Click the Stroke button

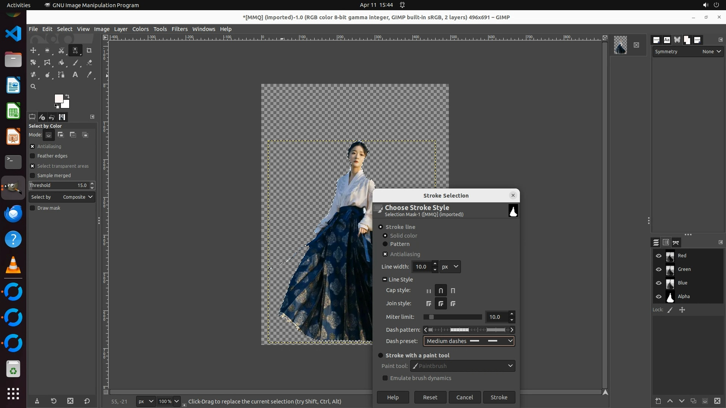point(499,397)
